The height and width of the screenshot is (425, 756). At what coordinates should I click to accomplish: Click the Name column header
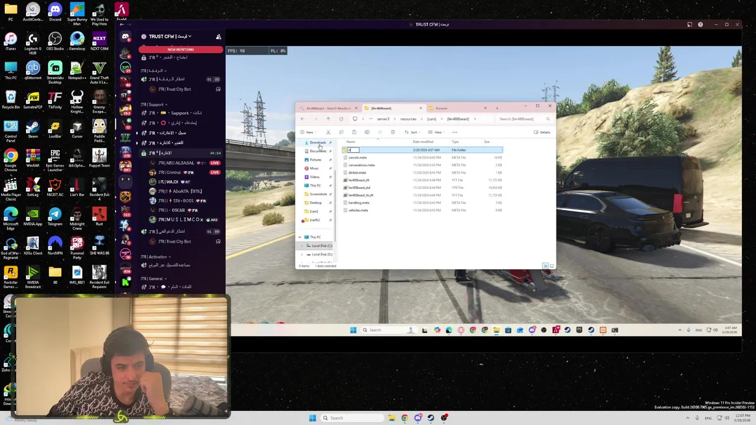coord(350,142)
